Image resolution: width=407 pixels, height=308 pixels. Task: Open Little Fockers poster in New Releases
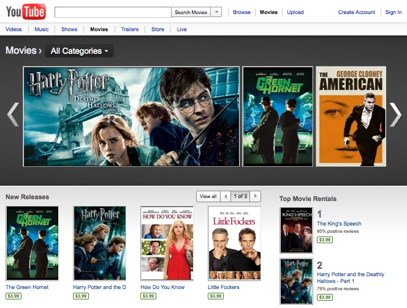(234, 243)
